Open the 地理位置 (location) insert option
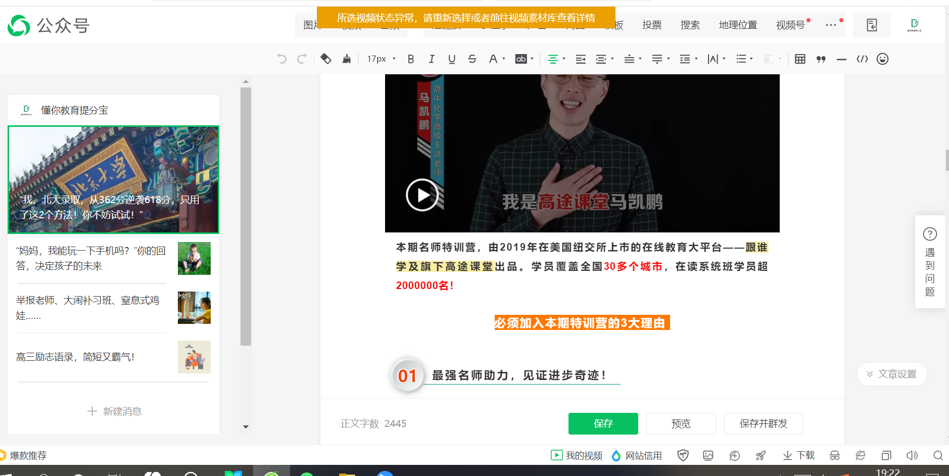The width and height of the screenshot is (949, 476). 738,25
